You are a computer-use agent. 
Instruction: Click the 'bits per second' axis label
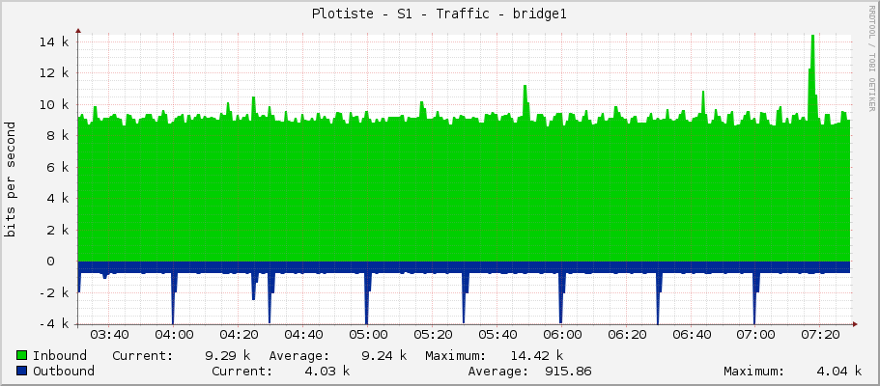click(11, 179)
